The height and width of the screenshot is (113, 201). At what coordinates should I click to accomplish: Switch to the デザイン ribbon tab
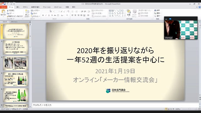[x=25, y=7]
